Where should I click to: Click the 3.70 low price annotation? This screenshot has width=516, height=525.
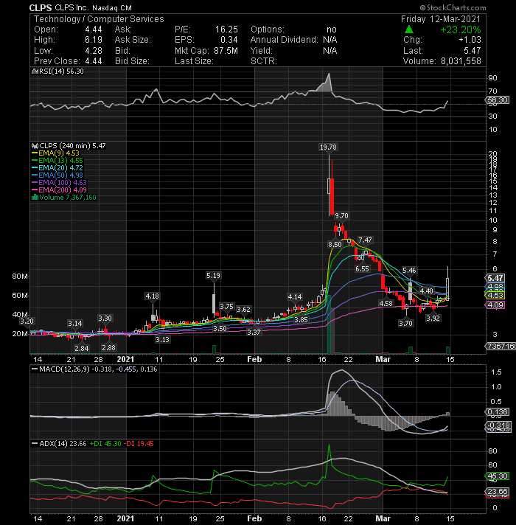pos(406,323)
